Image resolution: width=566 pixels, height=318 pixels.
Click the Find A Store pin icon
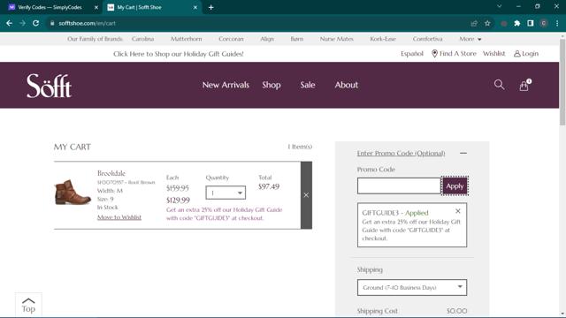point(434,53)
